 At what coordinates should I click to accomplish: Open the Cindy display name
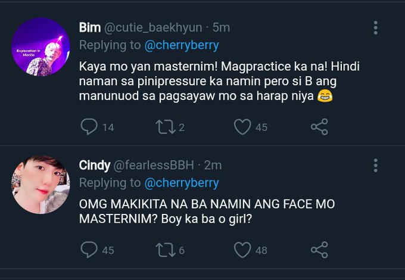95,165
